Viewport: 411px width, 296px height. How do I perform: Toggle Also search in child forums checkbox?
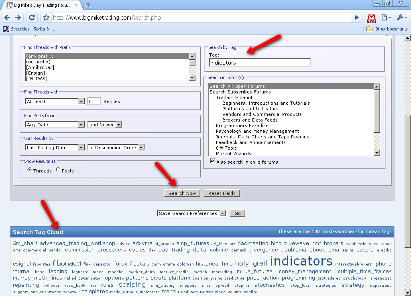212,161
